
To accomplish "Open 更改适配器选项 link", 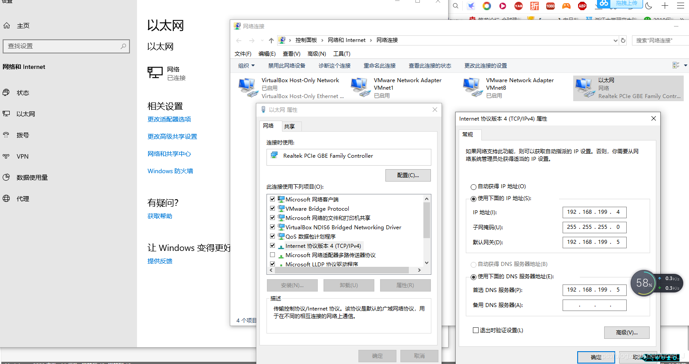I will pos(169,119).
